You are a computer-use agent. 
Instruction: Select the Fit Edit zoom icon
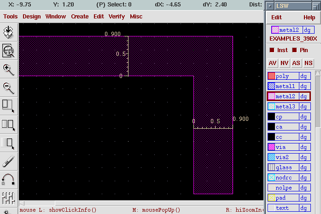click(8, 51)
